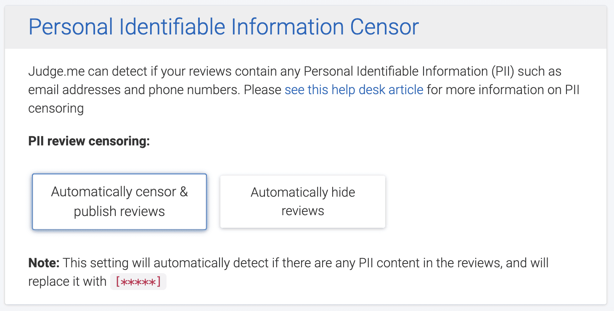The width and height of the screenshot is (614, 311).
Task: Open the 'see this help desk article' link
Action: pos(354,90)
